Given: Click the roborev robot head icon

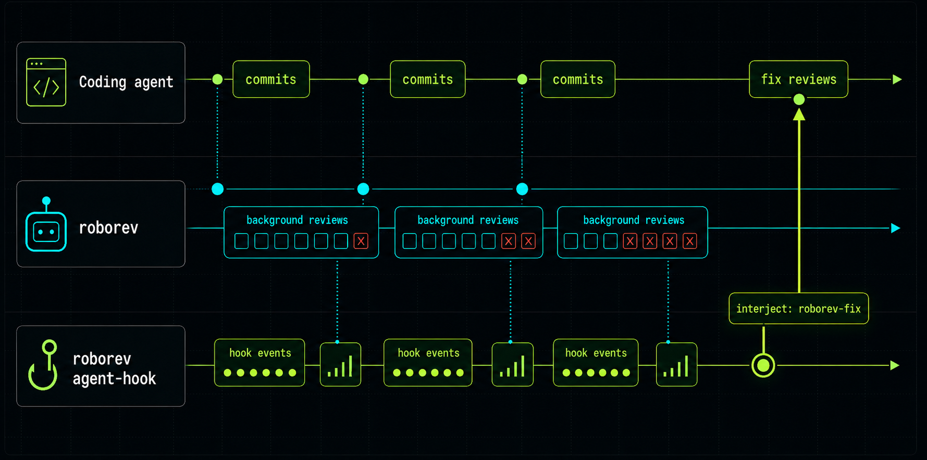Looking at the screenshot, I should click(46, 224).
